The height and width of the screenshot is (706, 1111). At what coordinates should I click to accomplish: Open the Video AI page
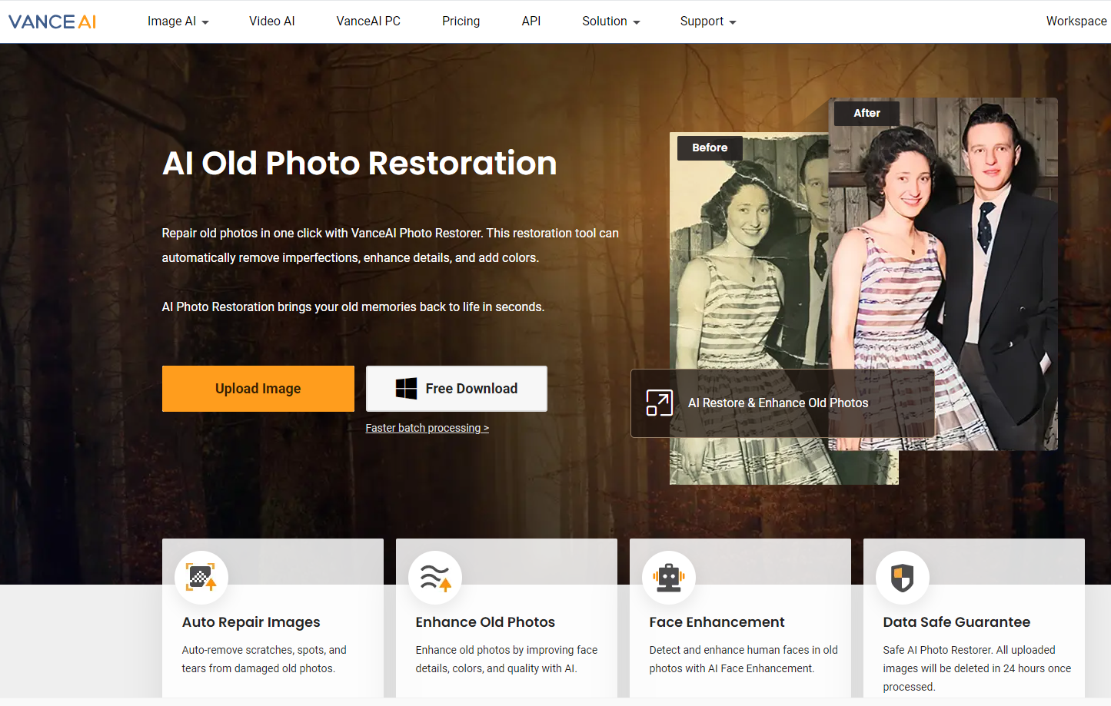[x=272, y=22]
